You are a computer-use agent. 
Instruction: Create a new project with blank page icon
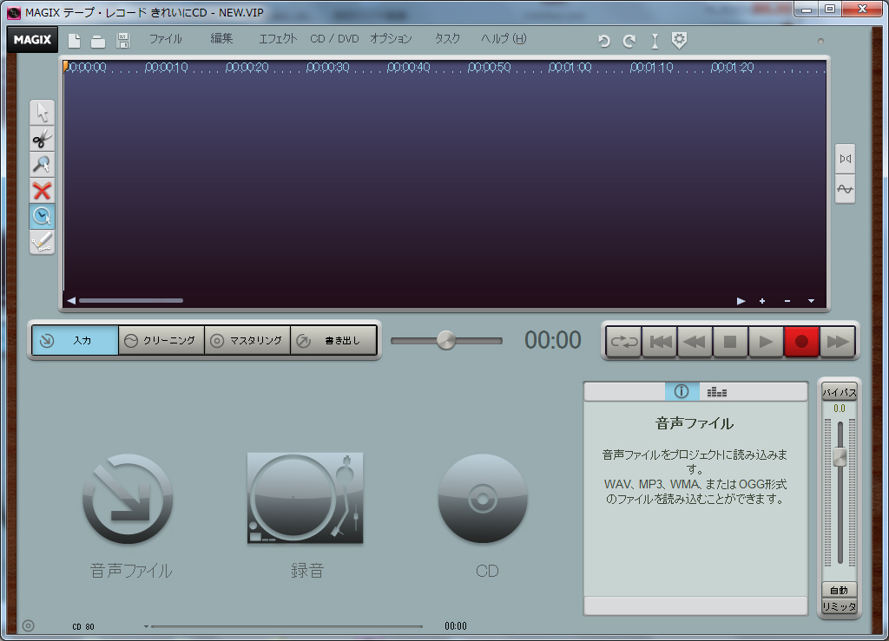75,41
